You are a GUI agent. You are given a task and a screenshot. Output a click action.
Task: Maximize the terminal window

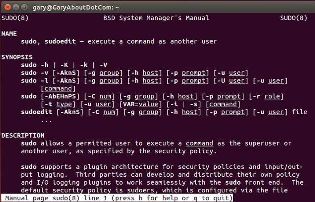24,8
